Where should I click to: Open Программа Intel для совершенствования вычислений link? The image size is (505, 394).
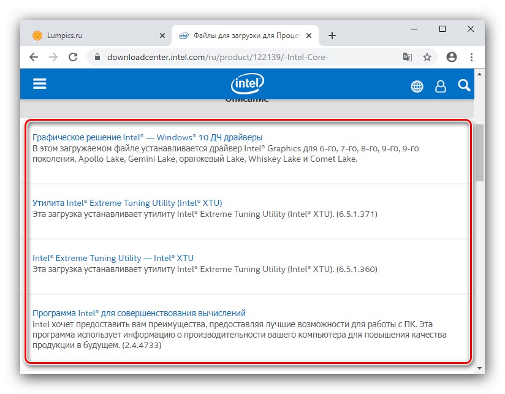(x=139, y=313)
